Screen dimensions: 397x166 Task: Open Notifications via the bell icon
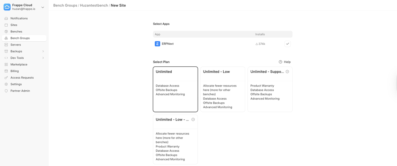pyautogui.click(x=6, y=19)
